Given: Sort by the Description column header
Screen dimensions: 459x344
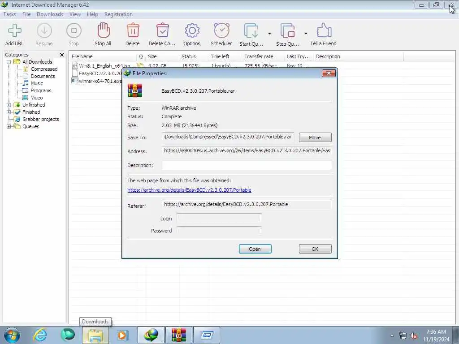Looking at the screenshot, I should pyautogui.click(x=358, y=56).
